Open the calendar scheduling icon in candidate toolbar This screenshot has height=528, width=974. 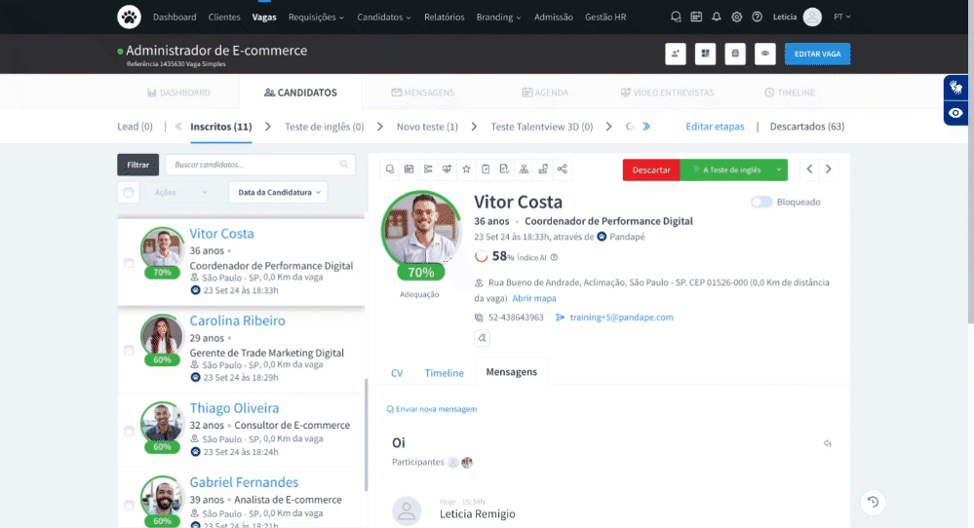pyautogui.click(x=409, y=170)
